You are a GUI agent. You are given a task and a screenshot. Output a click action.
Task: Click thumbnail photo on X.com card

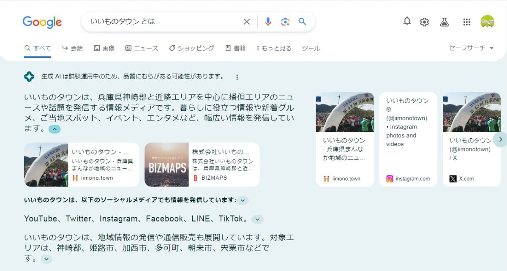coord(472,112)
